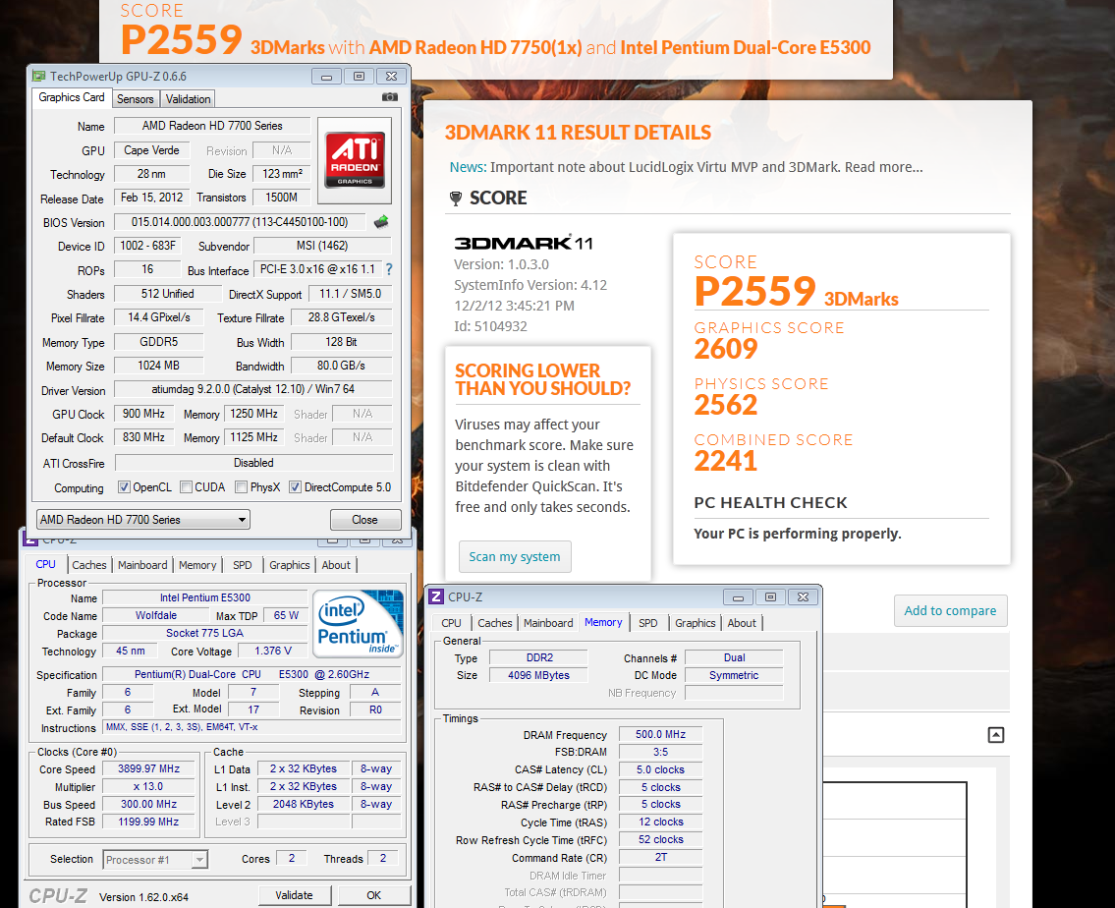
Task: Click the Add to compare button
Action: click(950, 611)
